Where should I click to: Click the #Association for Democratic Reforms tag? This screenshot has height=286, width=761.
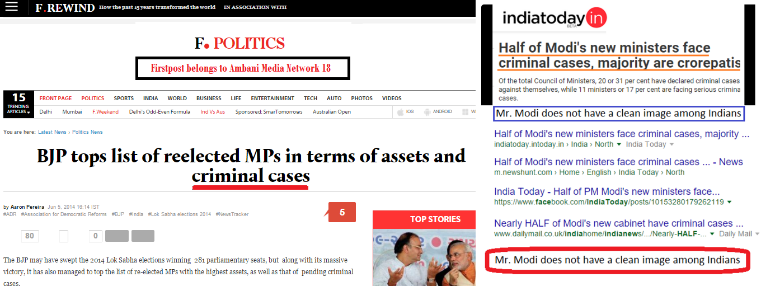tap(64, 214)
